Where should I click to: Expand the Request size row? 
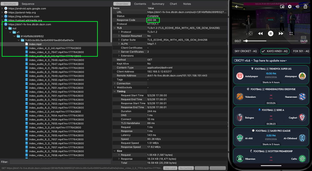119,155
